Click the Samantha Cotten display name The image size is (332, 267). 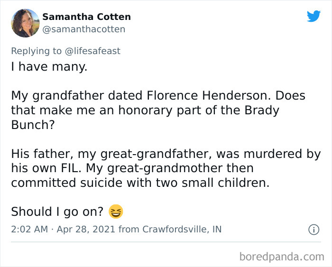tap(86, 17)
